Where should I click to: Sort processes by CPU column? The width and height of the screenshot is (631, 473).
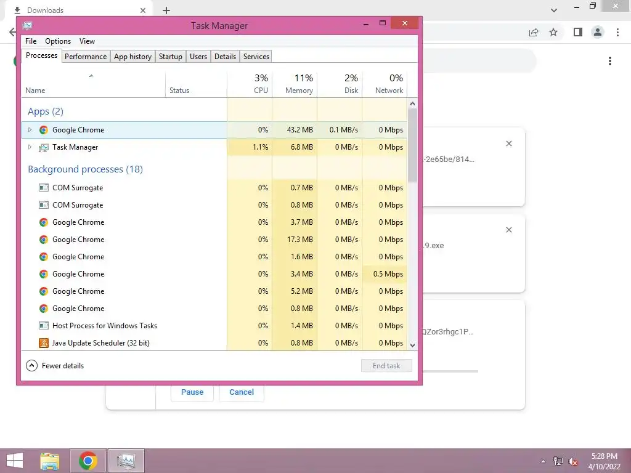click(x=250, y=84)
